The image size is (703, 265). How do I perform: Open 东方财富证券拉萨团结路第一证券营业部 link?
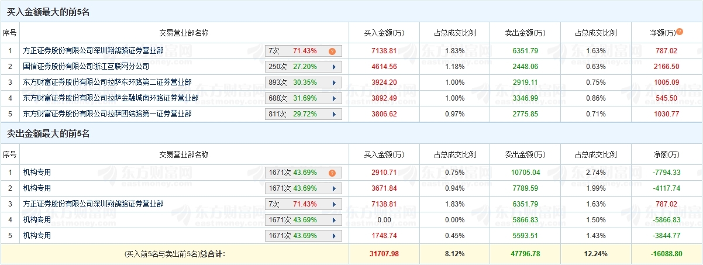(x=107, y=114)
